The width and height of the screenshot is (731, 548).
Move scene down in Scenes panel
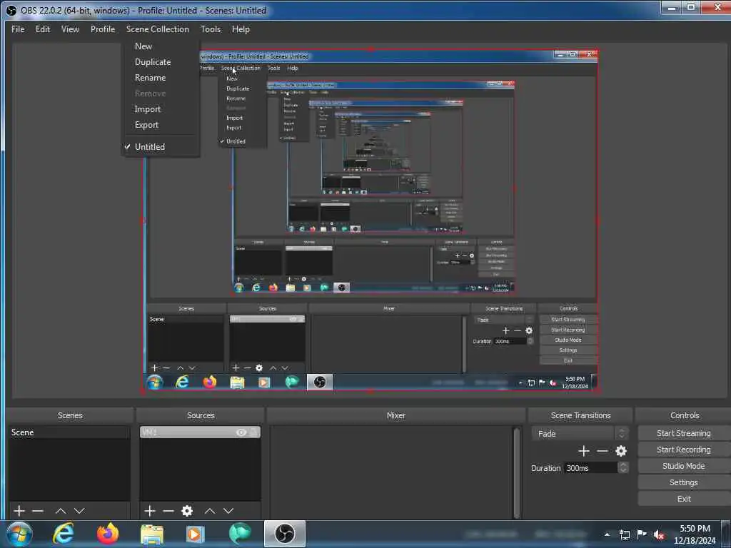[79, 511]
